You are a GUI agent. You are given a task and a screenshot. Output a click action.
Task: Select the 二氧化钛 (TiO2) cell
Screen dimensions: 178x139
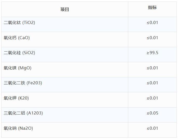coord(65,24)
